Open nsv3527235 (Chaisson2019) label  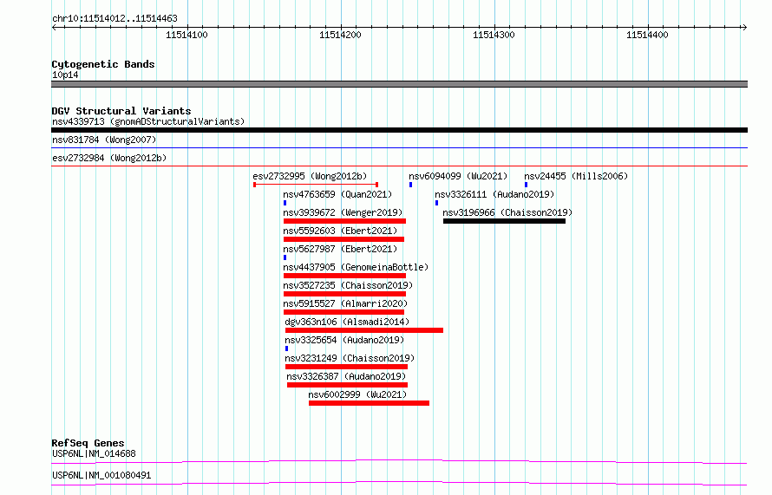click(348, 285)
